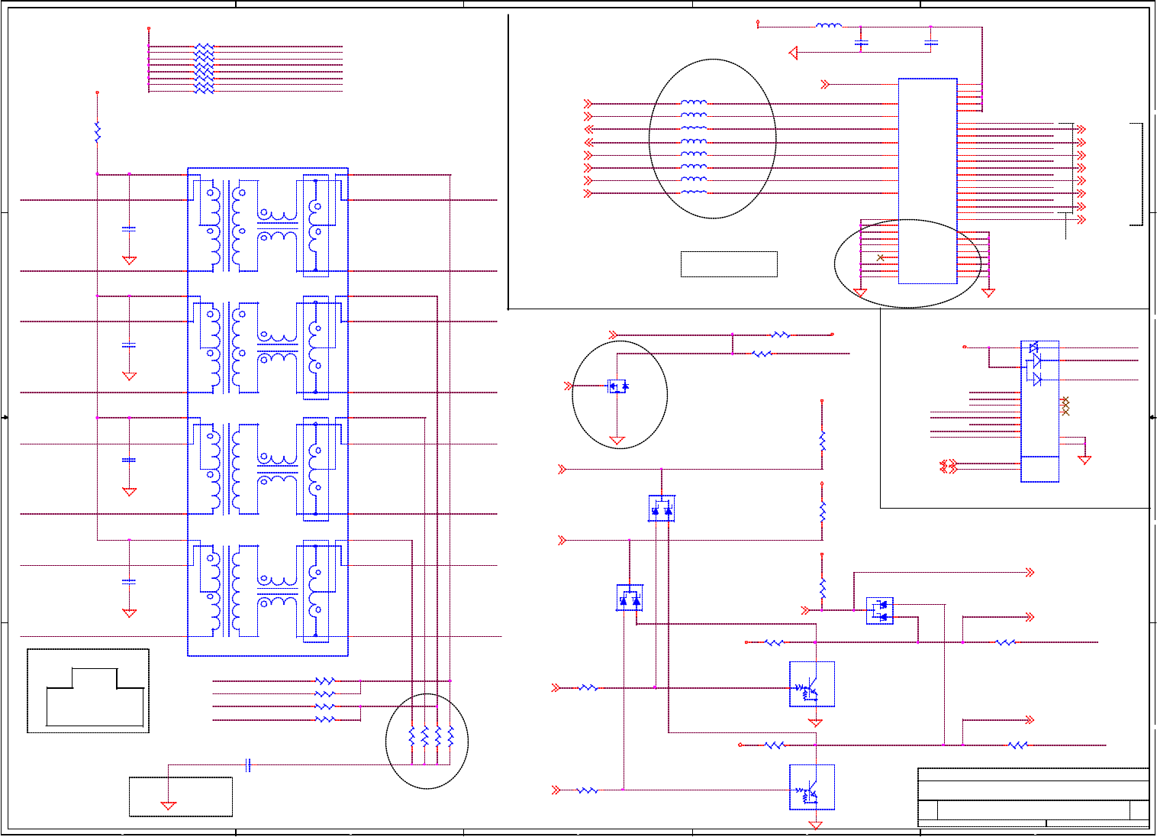Click the left-pointing arrow symbol below the filter inductor
The image size is (1157, 837).
(793, 53)
